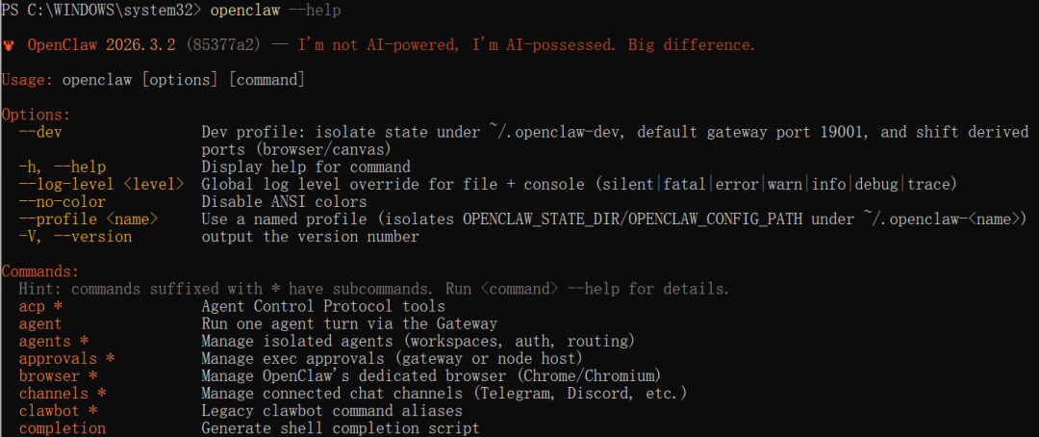Click the 'Commands:' section heading
This screenshot has width=1039, height=437.
[40, 271]
